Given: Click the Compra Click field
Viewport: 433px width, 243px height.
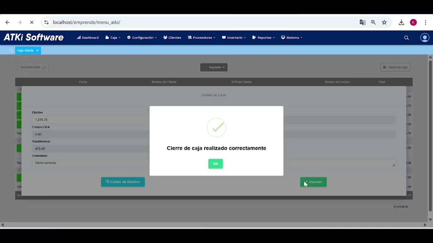Looking at the screenshot, I should click(x=91, y=134).
